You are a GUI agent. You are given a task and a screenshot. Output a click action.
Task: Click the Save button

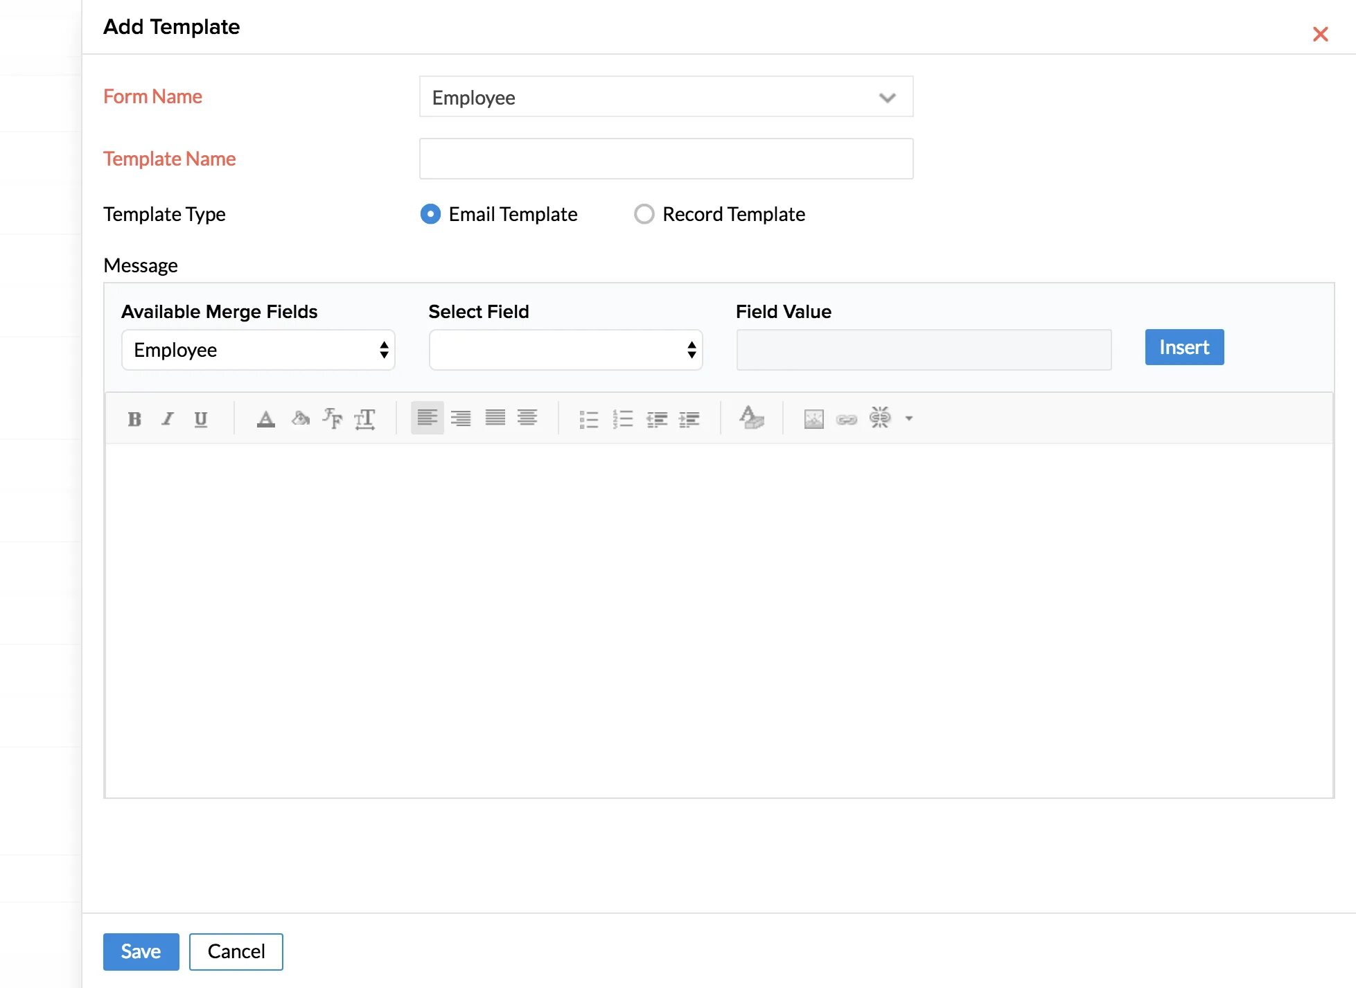[x=141, y=951]
